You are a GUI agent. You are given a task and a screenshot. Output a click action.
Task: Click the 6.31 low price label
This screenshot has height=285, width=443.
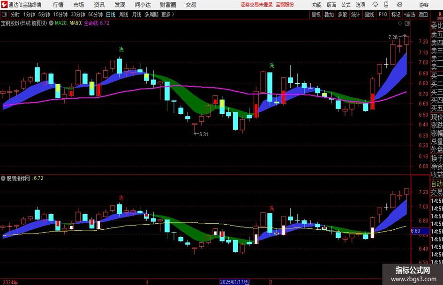[203, 134]
